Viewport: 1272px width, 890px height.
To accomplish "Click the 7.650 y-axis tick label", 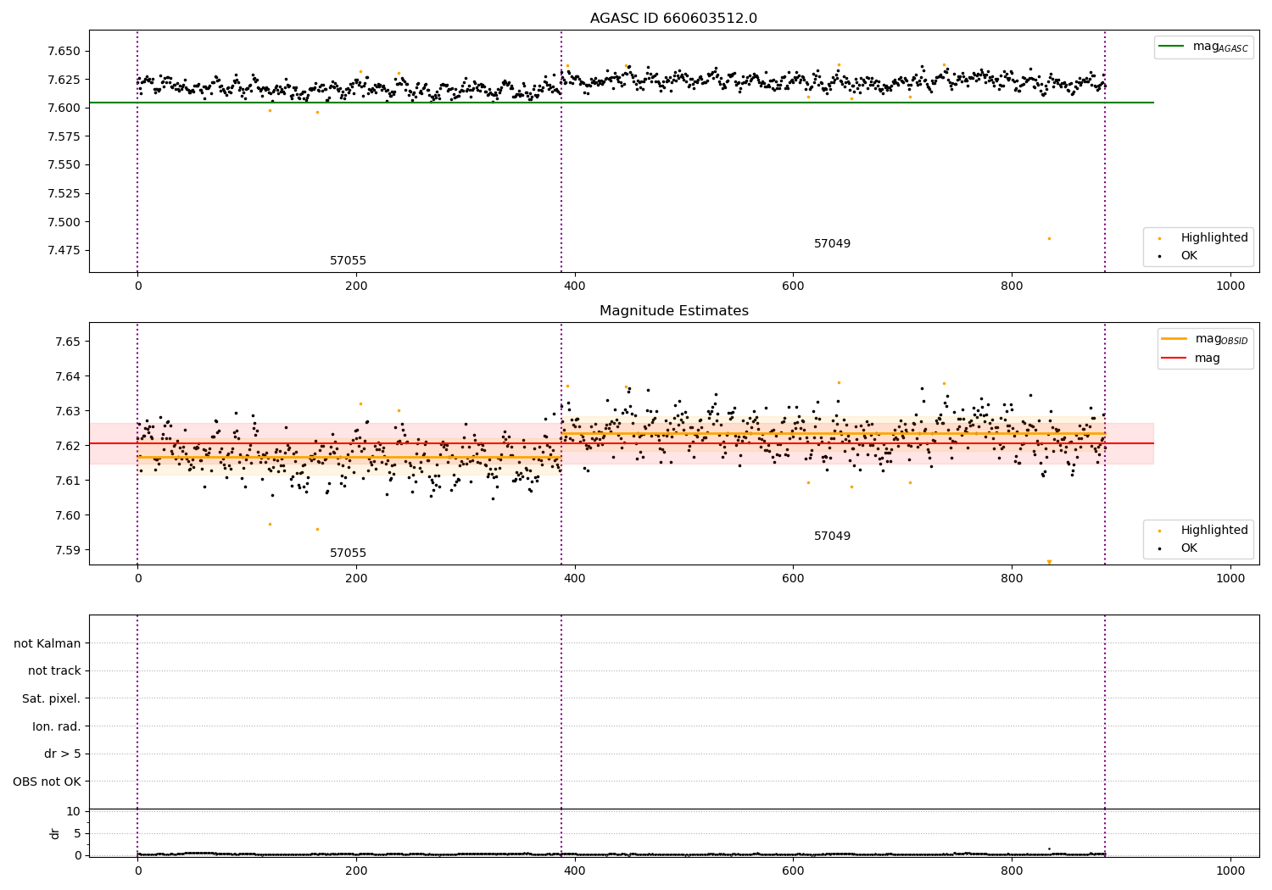I will [x=64, y=51].
